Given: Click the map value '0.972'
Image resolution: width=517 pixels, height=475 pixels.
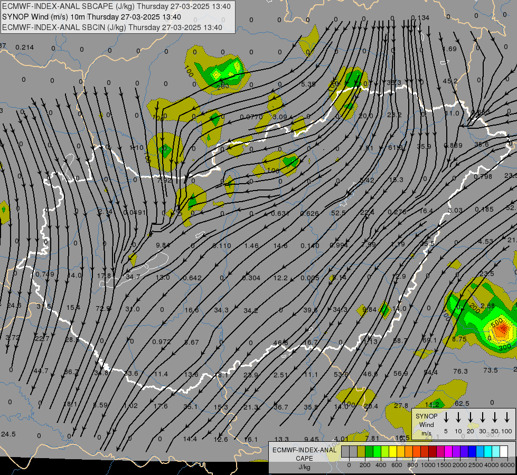Looking at the screenshot, I should tap(162, 342).
